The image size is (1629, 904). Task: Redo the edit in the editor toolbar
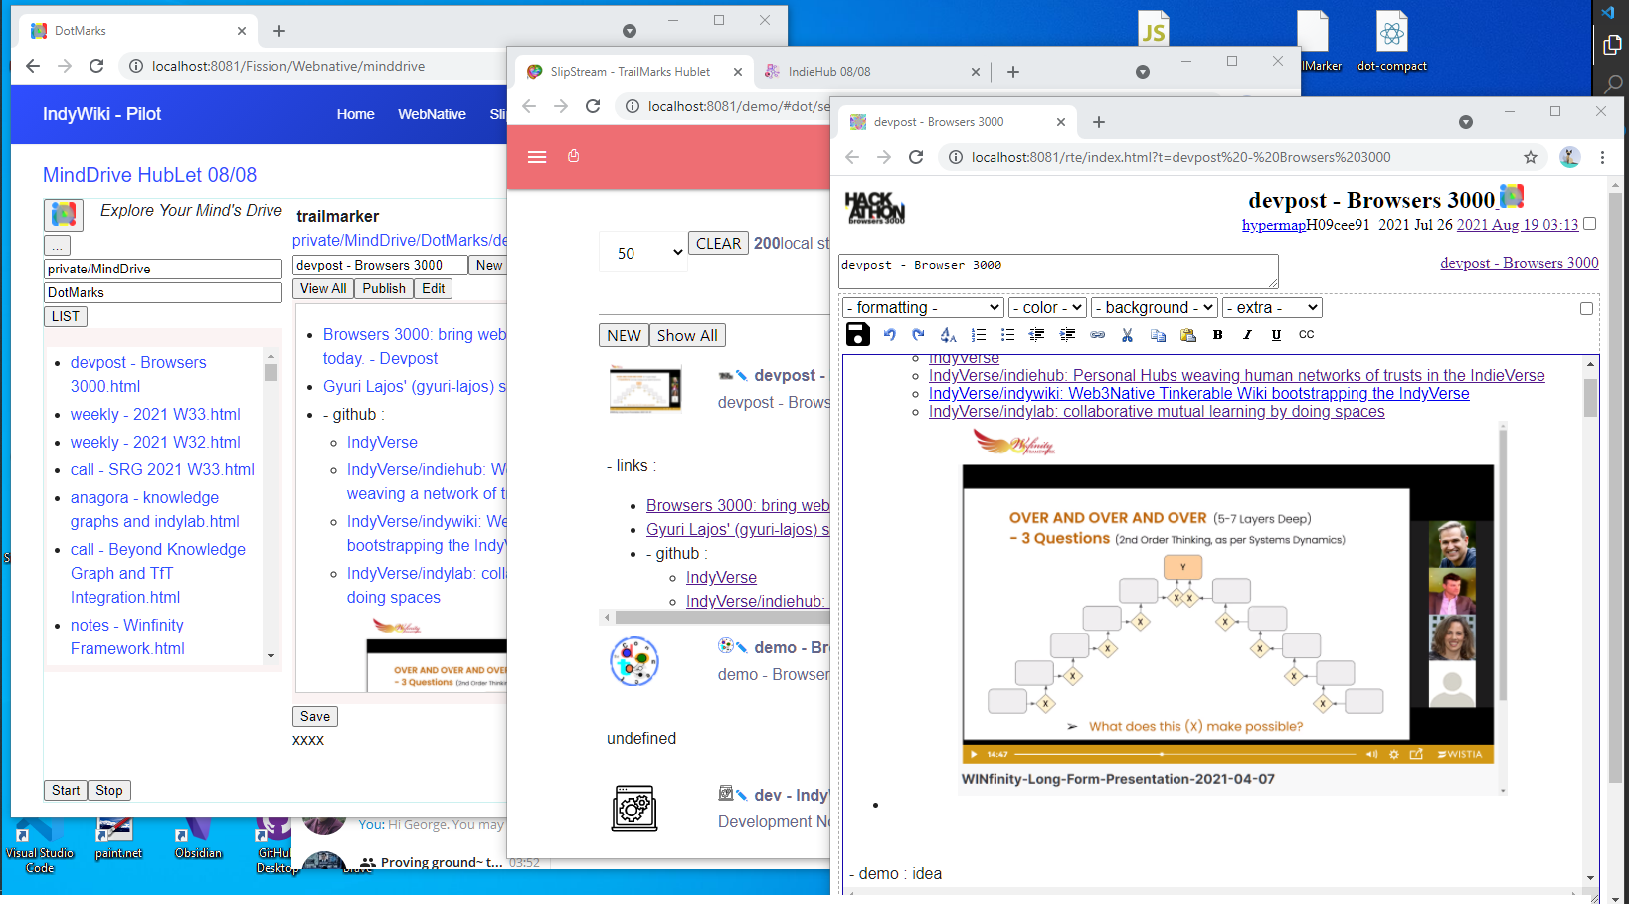(918, 335)
